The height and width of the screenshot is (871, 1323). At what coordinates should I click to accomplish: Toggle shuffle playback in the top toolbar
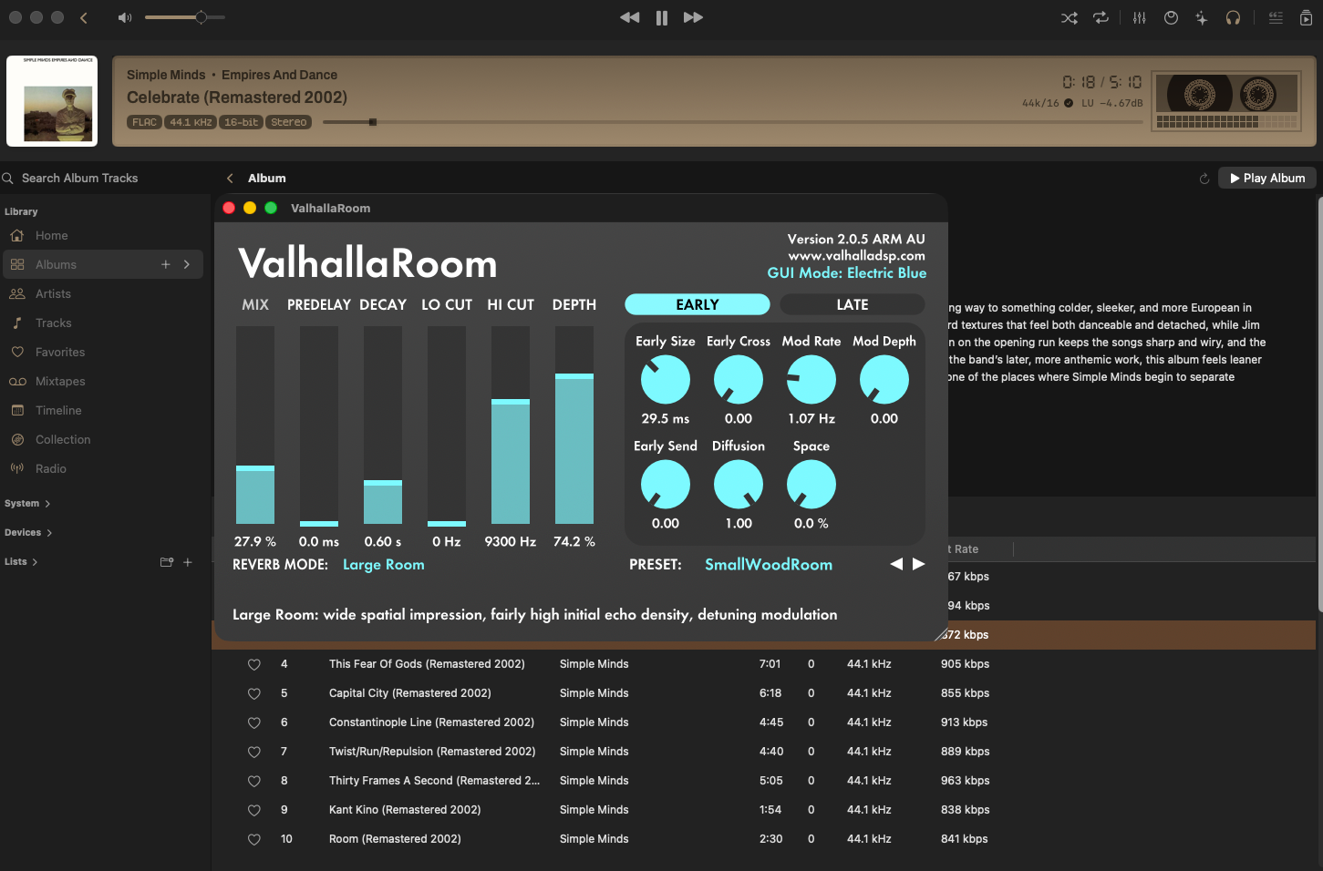(1070, 18)
